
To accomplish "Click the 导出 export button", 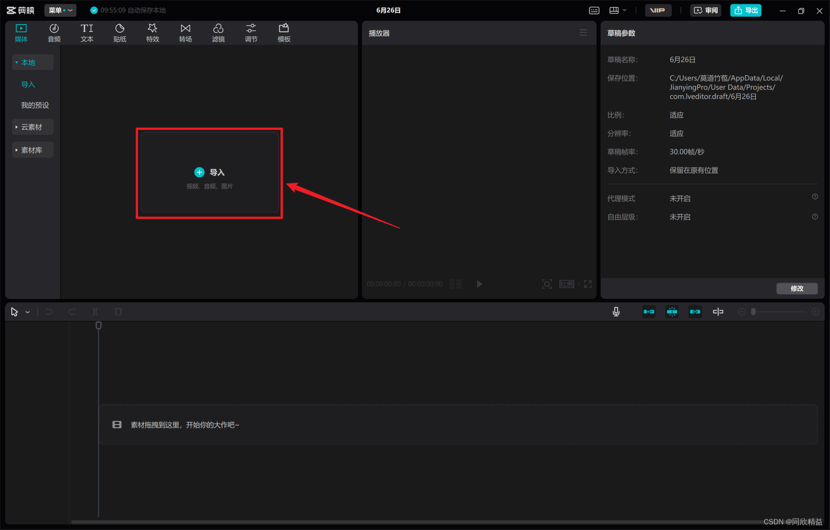I will [x=746, y=10].
